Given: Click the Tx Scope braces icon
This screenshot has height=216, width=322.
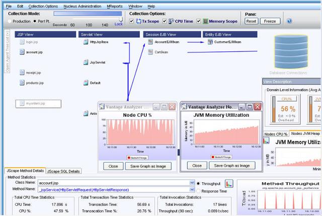Looking at the screenshot, I should click(x=139, y=21).
